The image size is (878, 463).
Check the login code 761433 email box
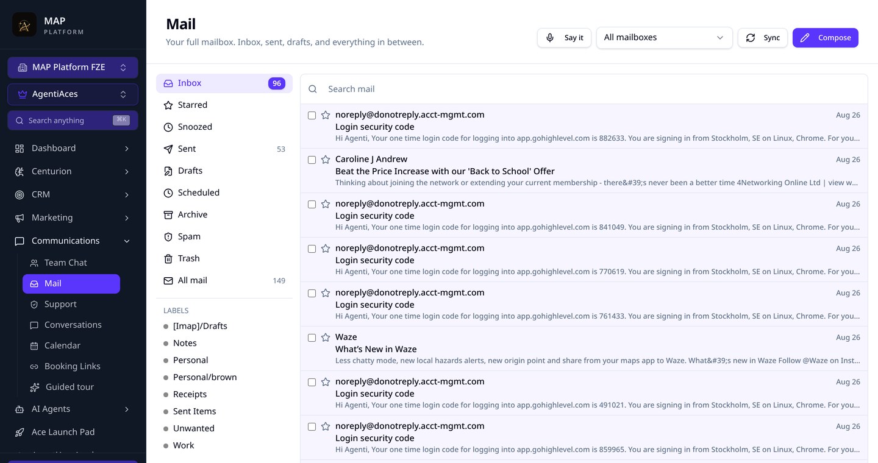(312, 293)
